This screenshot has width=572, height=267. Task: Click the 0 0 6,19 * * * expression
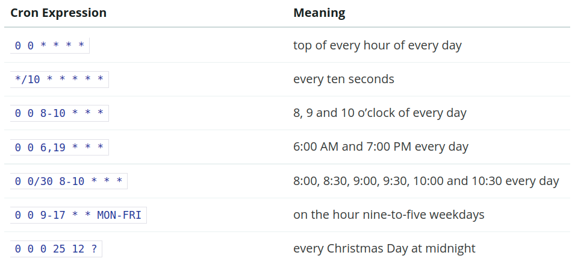point(59,147)
